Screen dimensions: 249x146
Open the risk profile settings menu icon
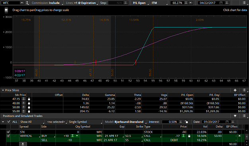pos(244,3)
